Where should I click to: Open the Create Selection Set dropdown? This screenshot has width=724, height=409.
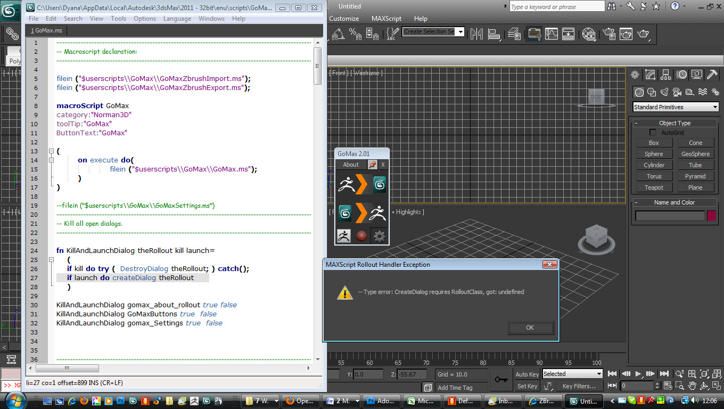(x=461, y=32)
